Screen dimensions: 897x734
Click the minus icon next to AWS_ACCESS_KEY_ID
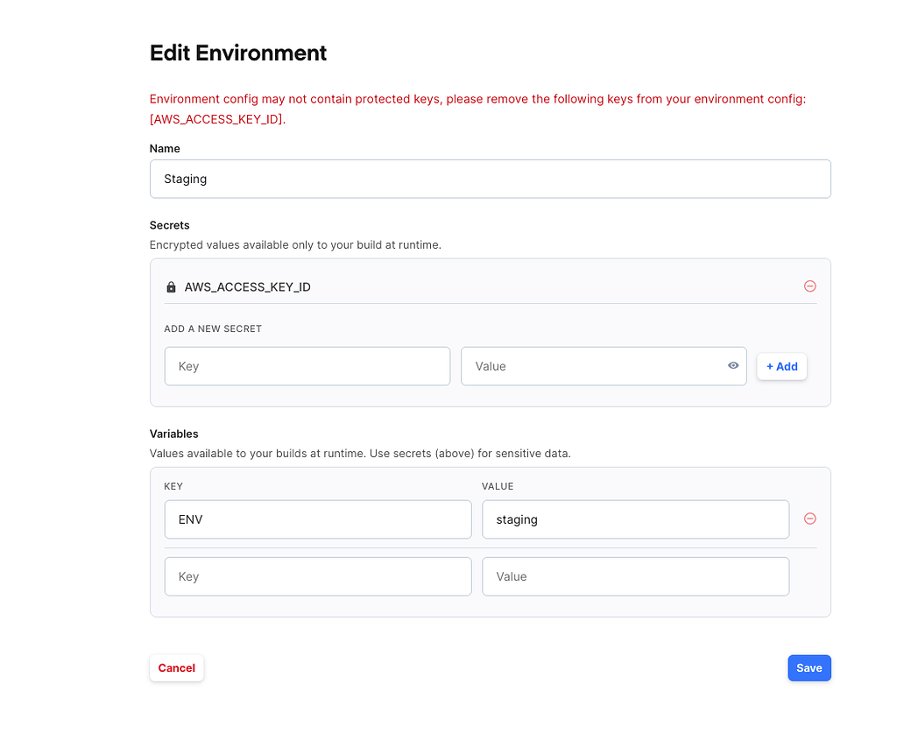coord(809,286)
